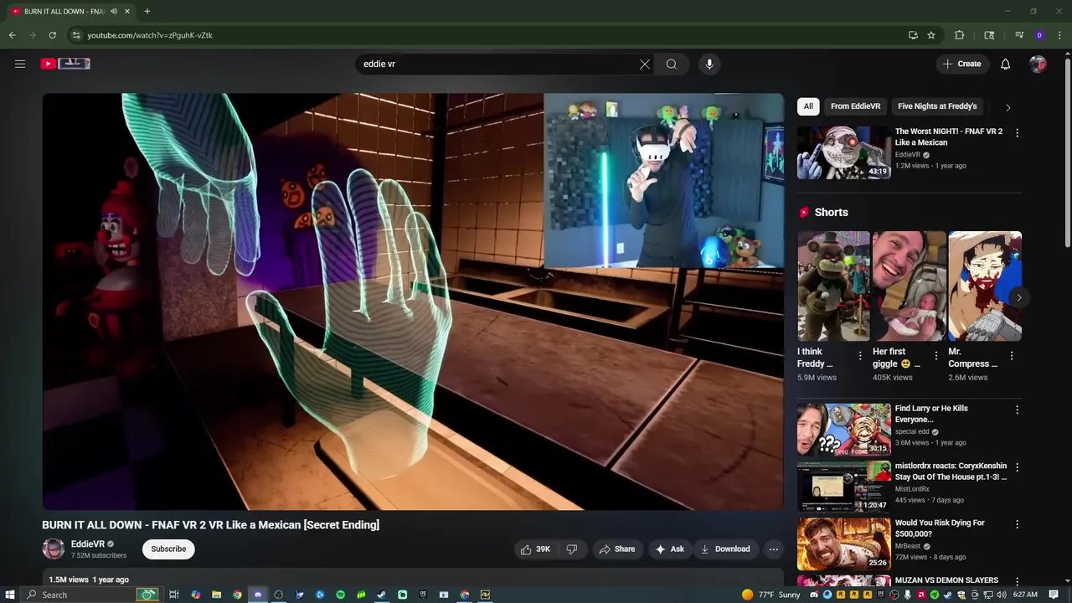The width and height of the screenshot is (1072, 603).
Task: Clear the search text with X
Action: [x=645, y=64]
